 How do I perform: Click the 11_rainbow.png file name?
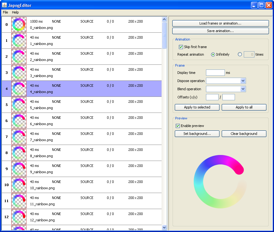[42, 204]
